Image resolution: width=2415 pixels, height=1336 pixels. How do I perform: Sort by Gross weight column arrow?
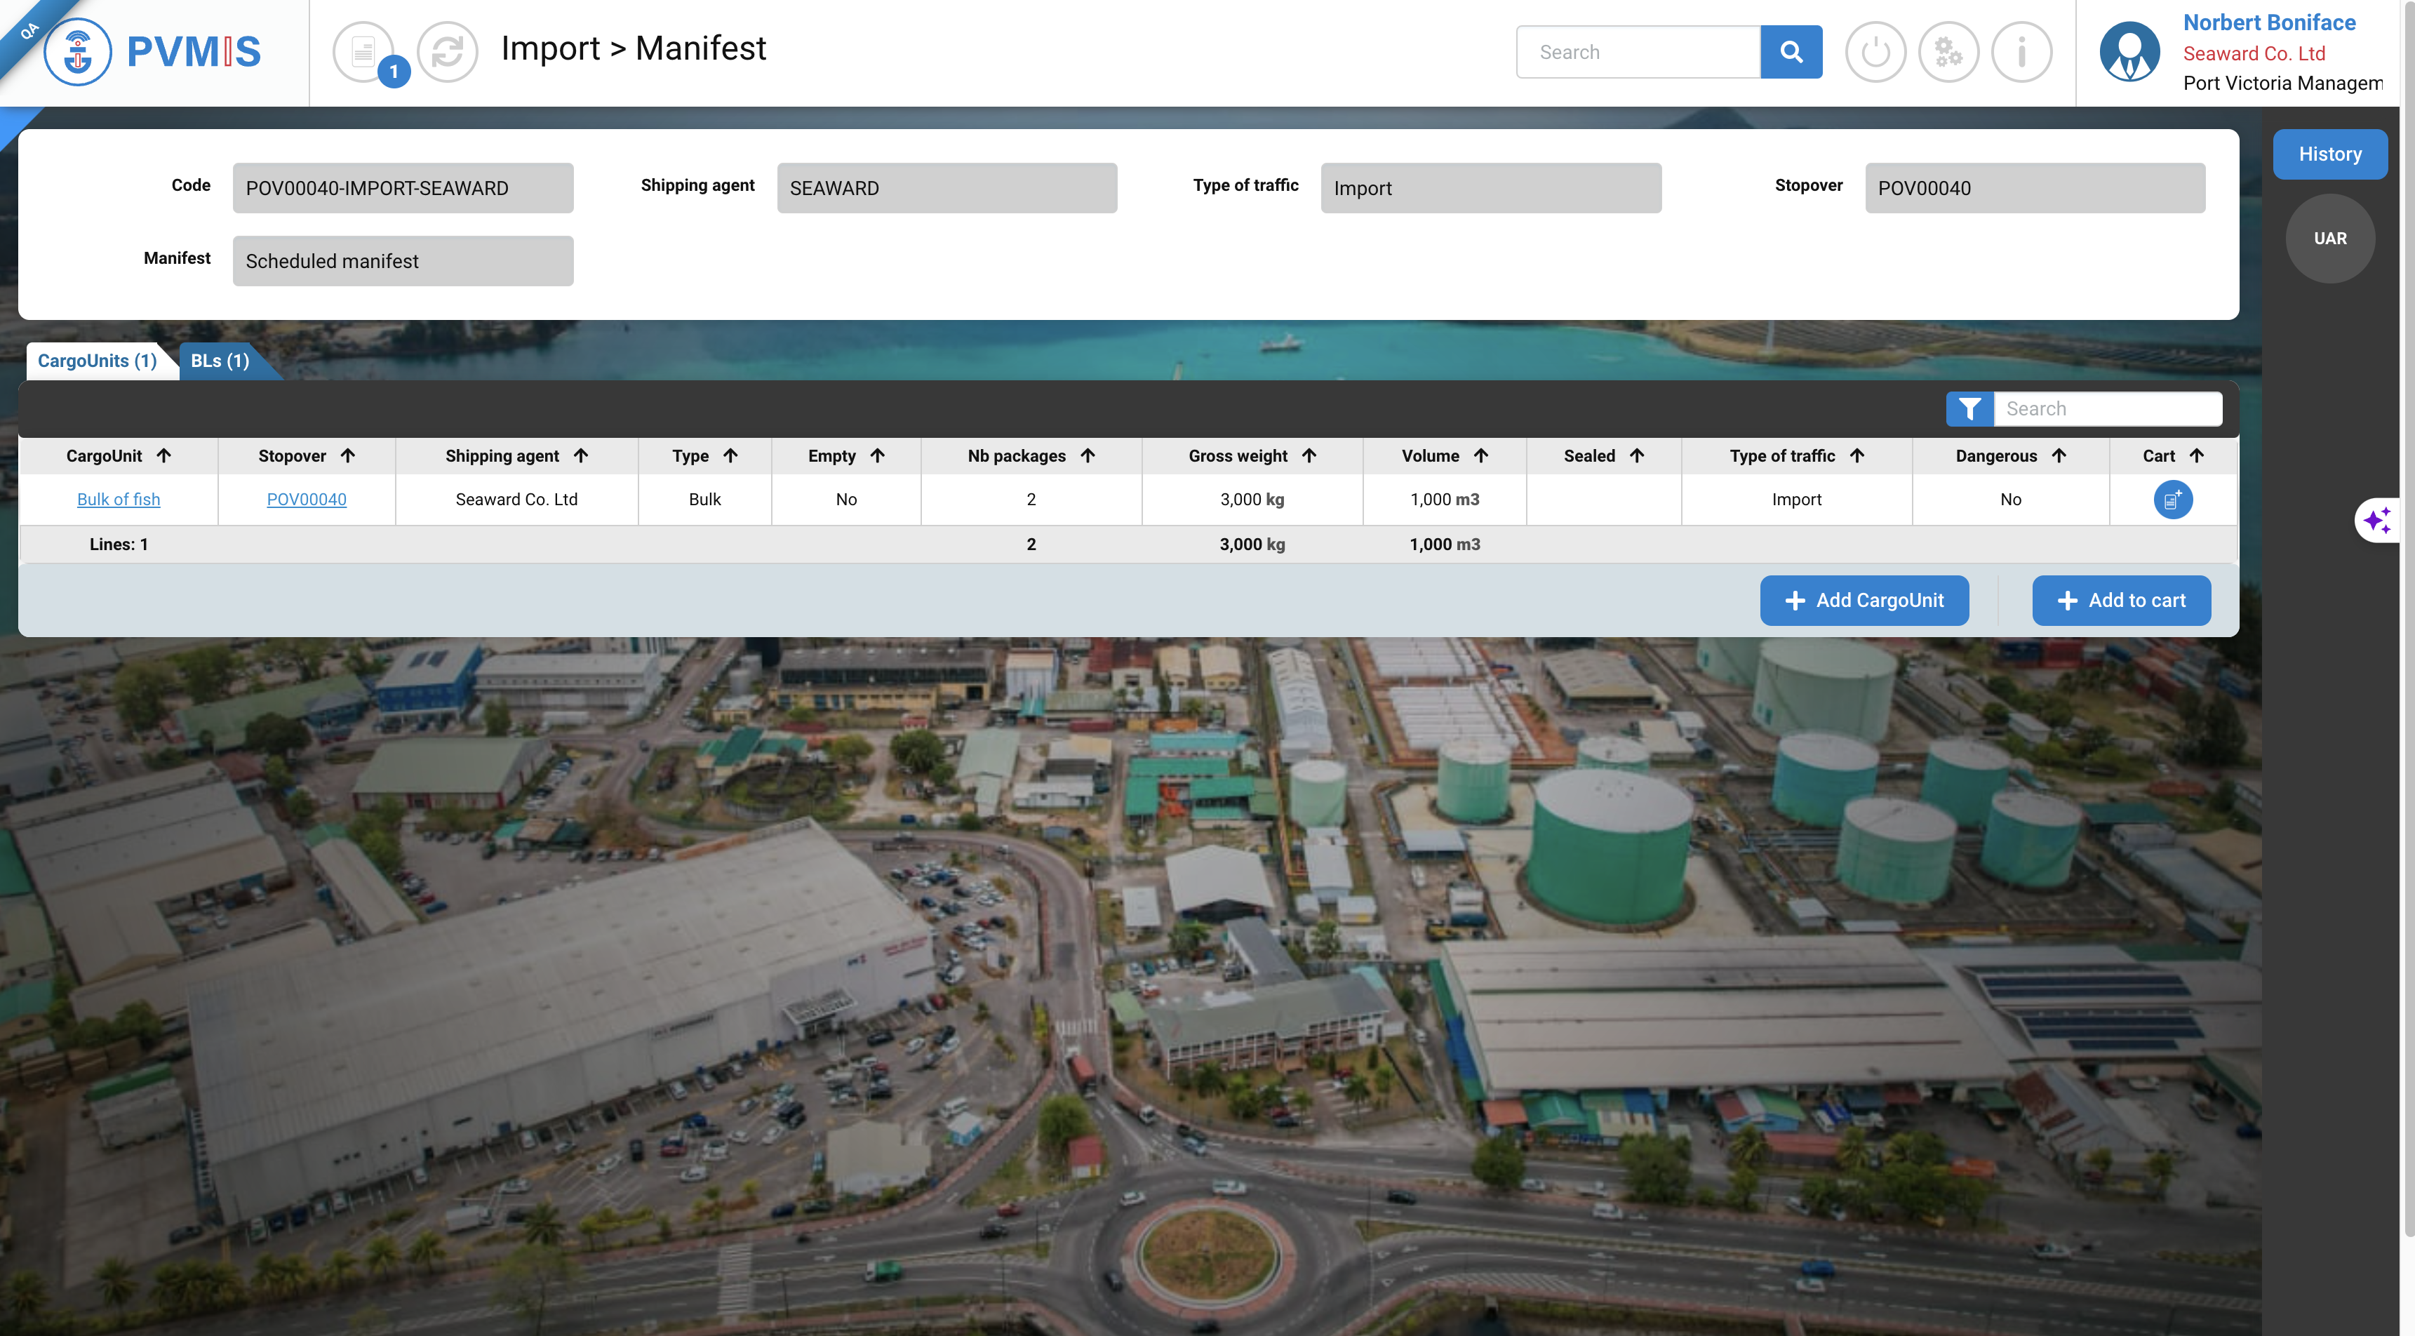pyautogui.click(x=1310, y=455)
